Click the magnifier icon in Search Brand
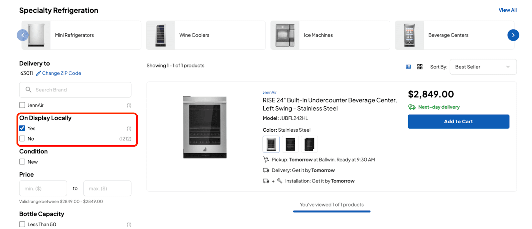Screen dimensions: 532x229 [29, 90]
